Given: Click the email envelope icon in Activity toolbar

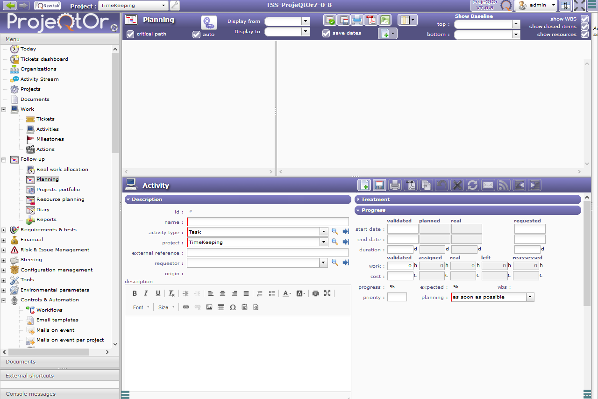Looking at the screenshot, I should tap(488, 185).
